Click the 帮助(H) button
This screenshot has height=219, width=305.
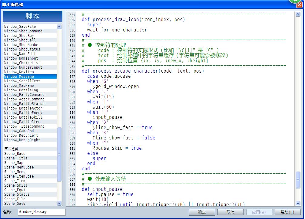tap(287, 212)
